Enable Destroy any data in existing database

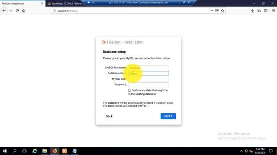coord(130,90)
